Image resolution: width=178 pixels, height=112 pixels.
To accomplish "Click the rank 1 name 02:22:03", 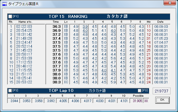I will [24, 27].
